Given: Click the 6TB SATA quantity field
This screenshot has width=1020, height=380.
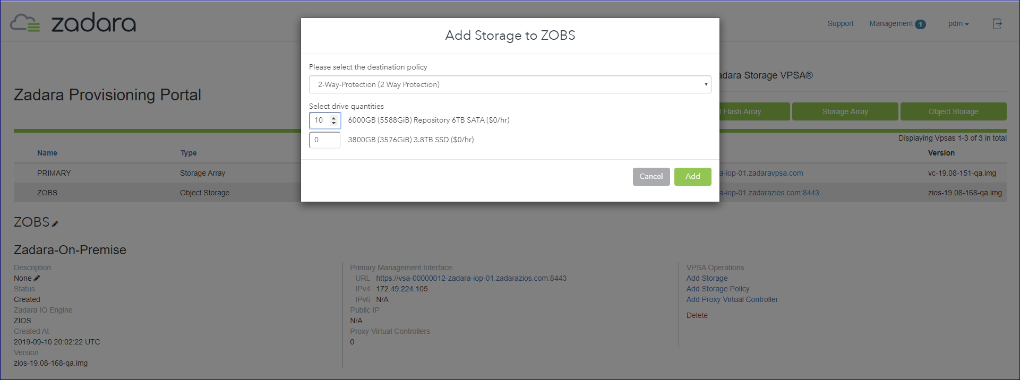Looking at the screenshot, I should (320, 120).
